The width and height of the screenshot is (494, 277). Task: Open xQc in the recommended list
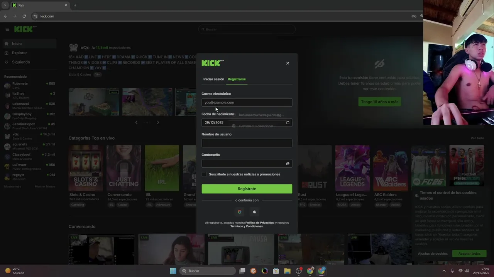(30, 136)
